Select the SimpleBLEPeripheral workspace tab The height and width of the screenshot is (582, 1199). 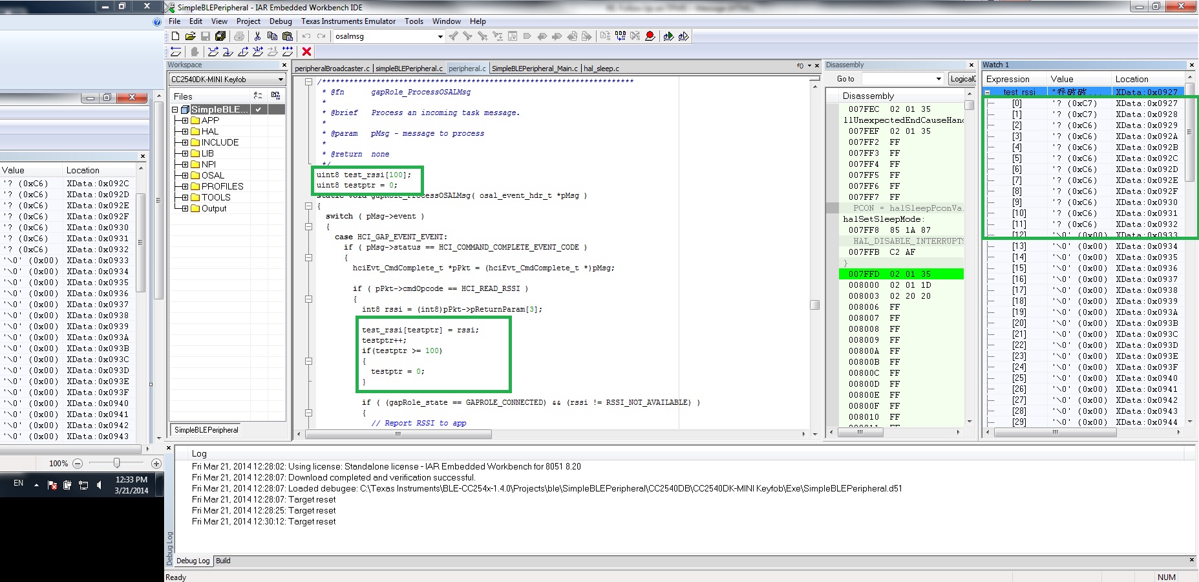pos(206,430)
